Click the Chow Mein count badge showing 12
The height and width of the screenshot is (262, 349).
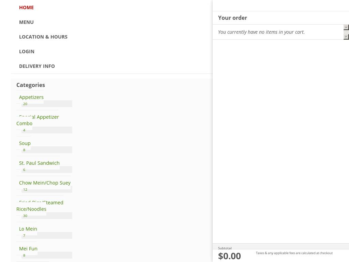tap(25, 189)
